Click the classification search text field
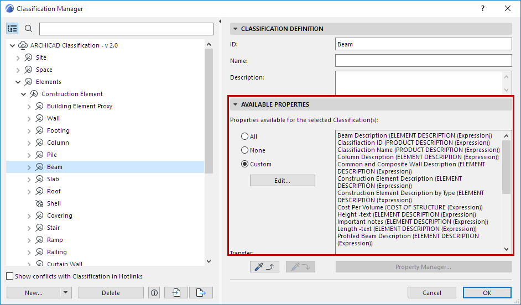This screenshot has height=305, width=521. 126,29
